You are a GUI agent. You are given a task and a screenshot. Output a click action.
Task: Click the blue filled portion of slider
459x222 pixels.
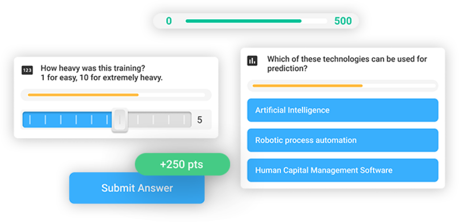click(x=68, y=120)
